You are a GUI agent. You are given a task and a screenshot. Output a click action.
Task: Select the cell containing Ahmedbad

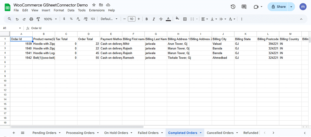[223, 58]
